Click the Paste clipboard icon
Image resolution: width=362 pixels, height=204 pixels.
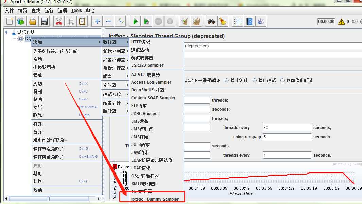tap(82, 21)
